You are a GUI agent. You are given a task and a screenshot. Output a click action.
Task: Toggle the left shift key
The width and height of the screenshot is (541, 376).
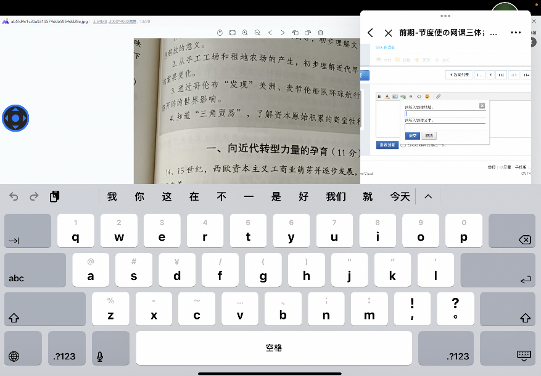(45, 309)
